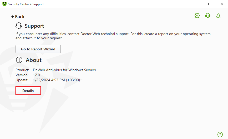Viewport: 228px width, 139px height.
Task: Maximize the Security Center window
Action: click(x=210, y=4)
